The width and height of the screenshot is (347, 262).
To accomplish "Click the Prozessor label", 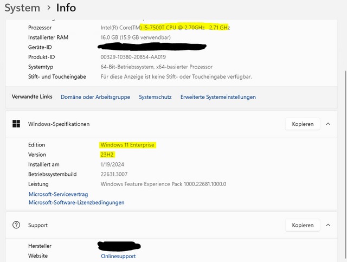I will click(40, 28).
